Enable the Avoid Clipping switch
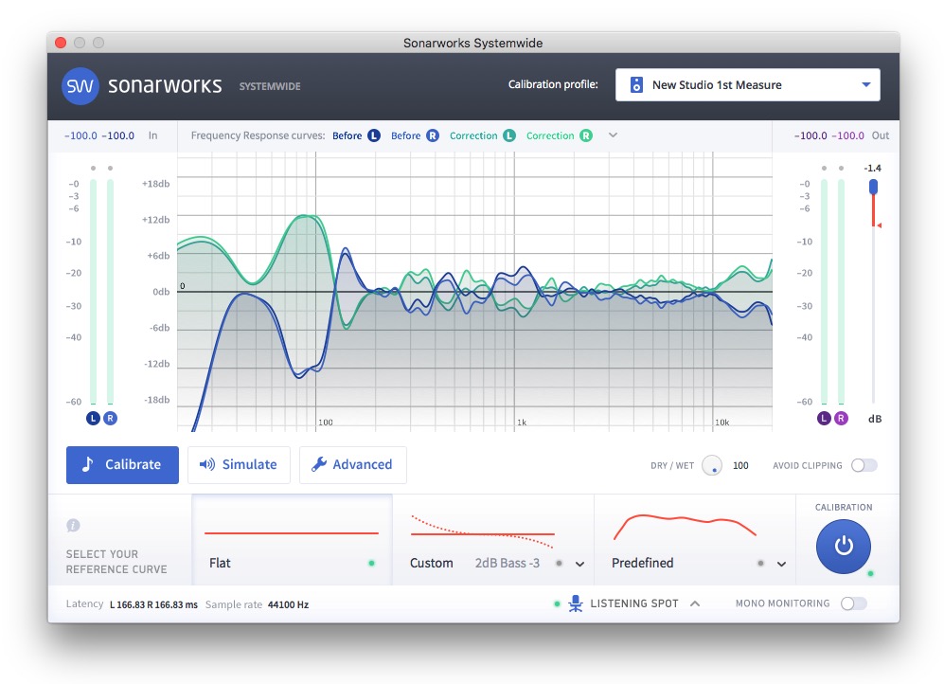 click(864, 465)
